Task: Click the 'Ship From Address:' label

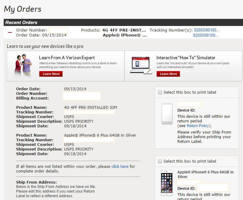Action: coord(37,182)
